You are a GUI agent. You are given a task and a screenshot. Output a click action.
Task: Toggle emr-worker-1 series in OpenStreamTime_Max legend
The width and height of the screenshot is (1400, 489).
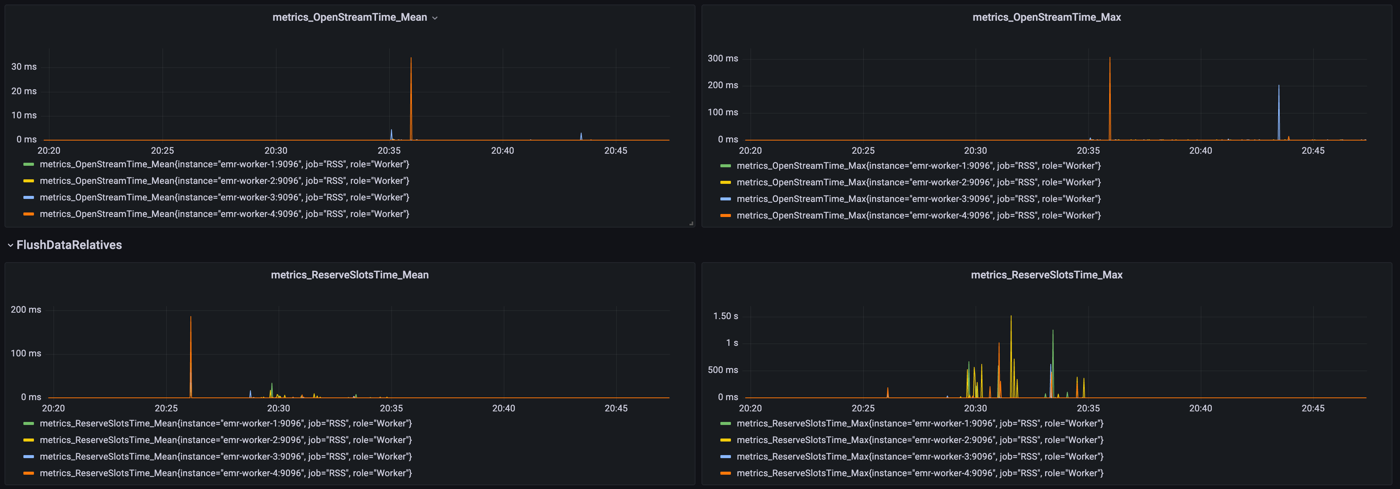point(918,166)
